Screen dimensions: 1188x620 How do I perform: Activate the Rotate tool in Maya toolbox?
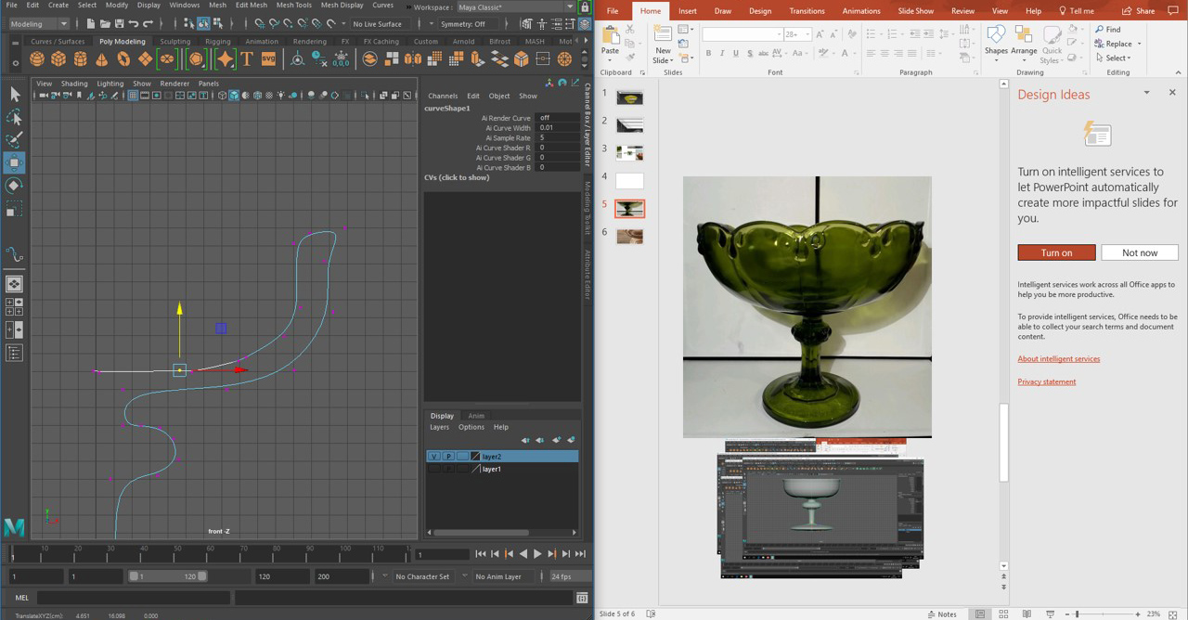(14, 186)
